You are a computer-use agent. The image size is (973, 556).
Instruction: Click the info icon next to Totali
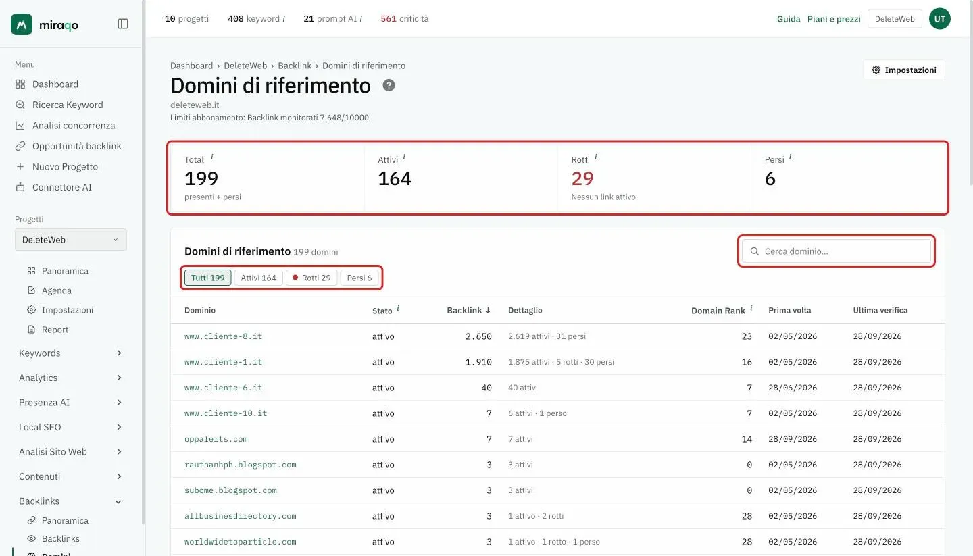(212, 157)
